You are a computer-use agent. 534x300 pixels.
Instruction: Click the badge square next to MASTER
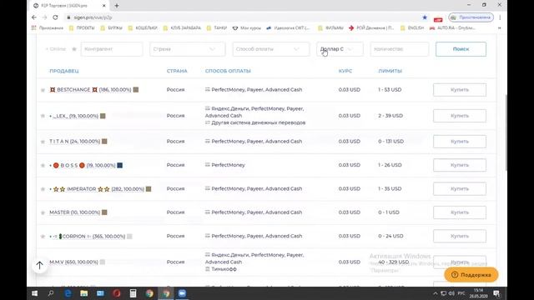pos(104,212)
